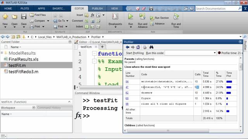Click the Run green arrow icon
This screenshot has width=248, height=139.
131,16
